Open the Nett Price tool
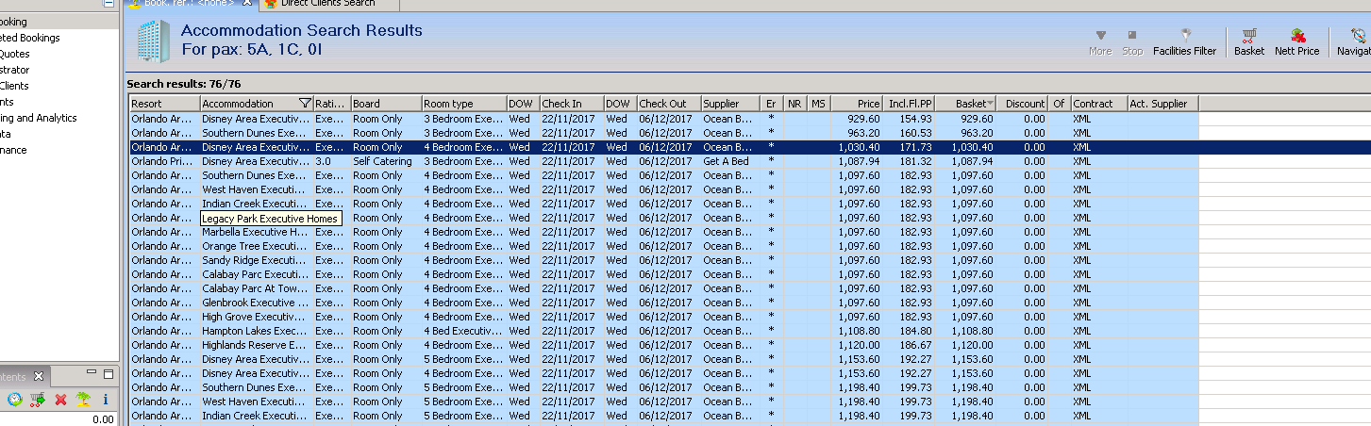The width and height of the screenshot is (1371, 426). 1296,37
